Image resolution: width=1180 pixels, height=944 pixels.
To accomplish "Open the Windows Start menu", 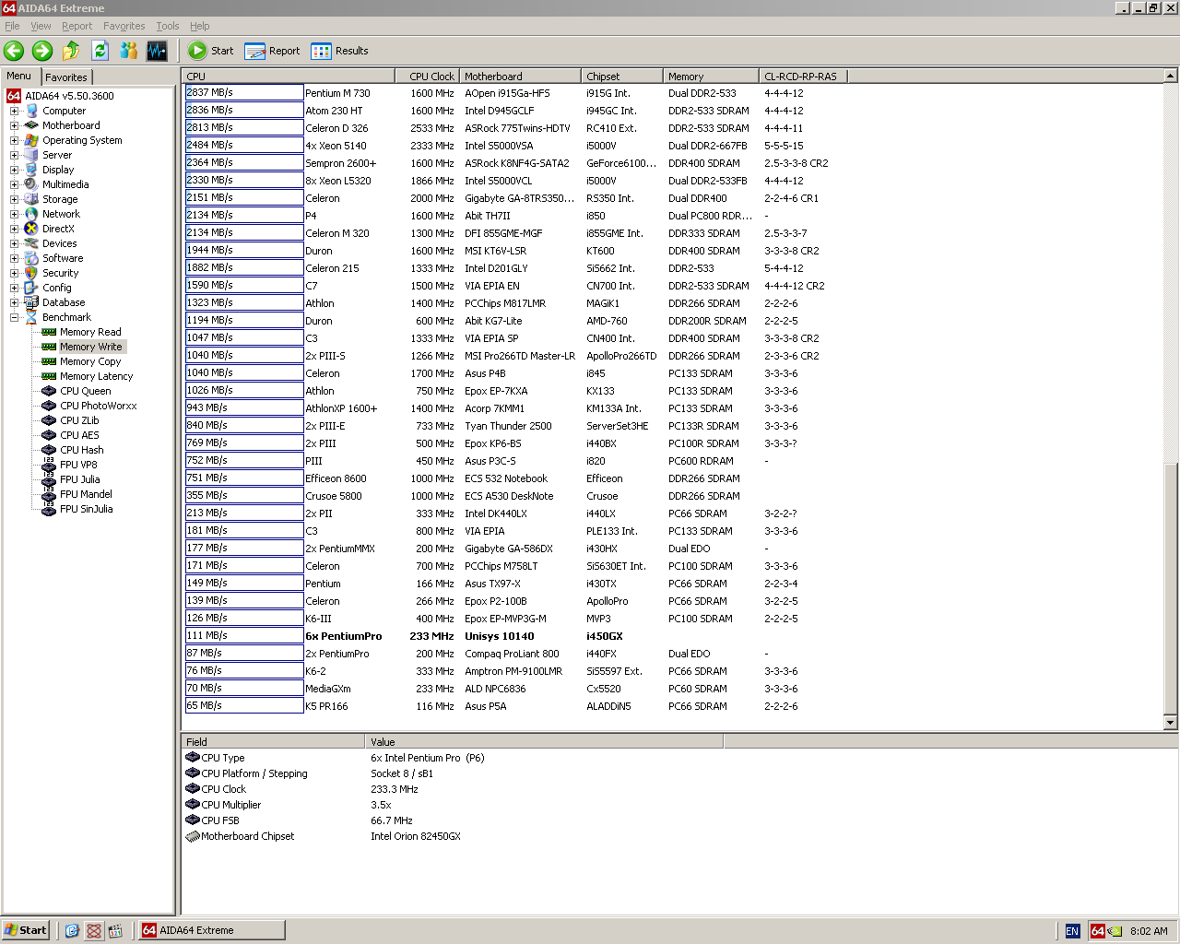I will 25,930.
